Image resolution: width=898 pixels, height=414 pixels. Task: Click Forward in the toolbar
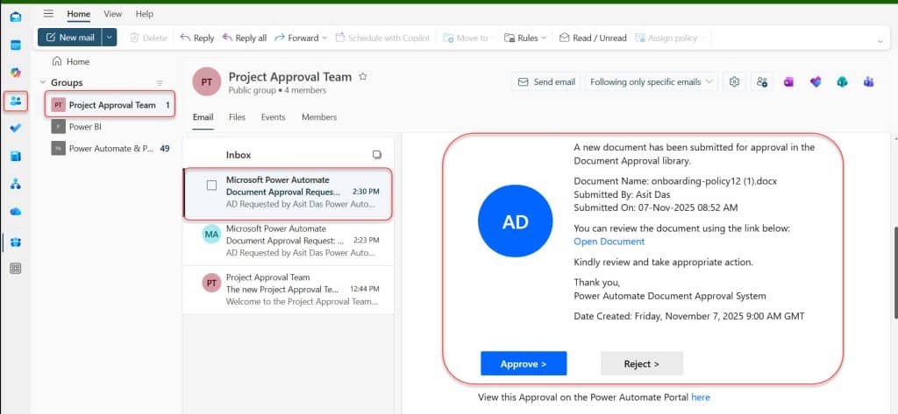[x=296, y=38]
